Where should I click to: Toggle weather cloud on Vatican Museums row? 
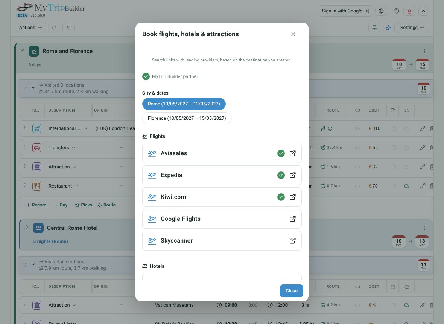(407, 305)
